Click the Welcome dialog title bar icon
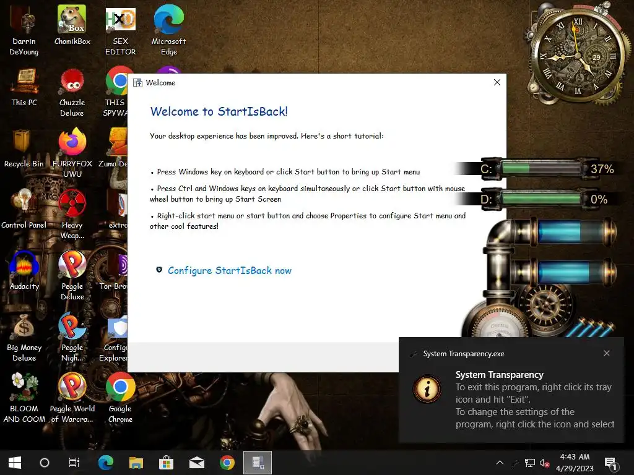The image size is (634, 475). click(x=138, y=83)
